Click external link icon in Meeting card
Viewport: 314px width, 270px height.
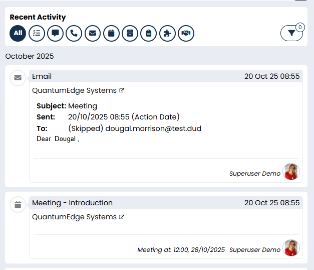tap(122, 217)
